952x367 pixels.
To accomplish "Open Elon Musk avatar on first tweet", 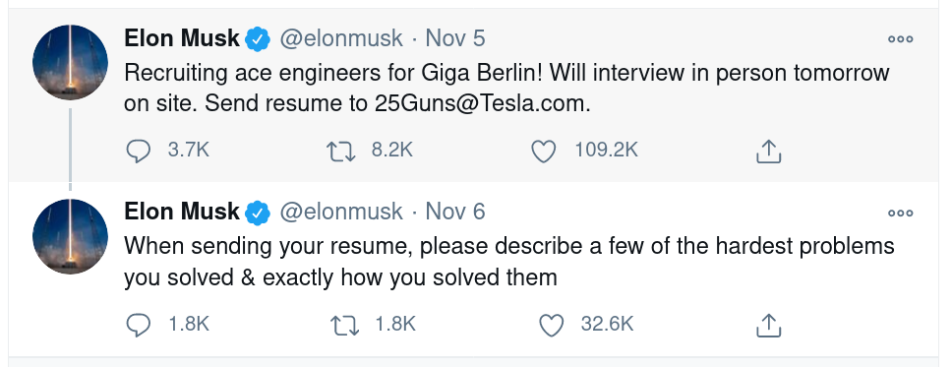I will 70,62.
